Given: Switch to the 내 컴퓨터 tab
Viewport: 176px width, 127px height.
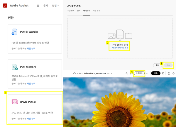Looking at the screenshot, I should point(87,11).
